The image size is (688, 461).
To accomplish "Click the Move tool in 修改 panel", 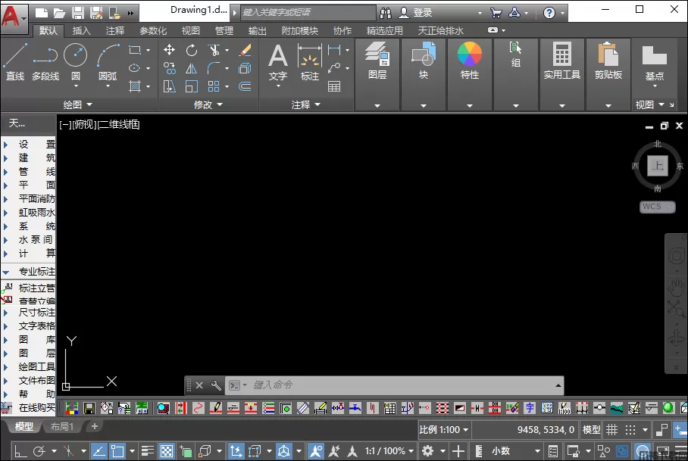I will (170, 50).
